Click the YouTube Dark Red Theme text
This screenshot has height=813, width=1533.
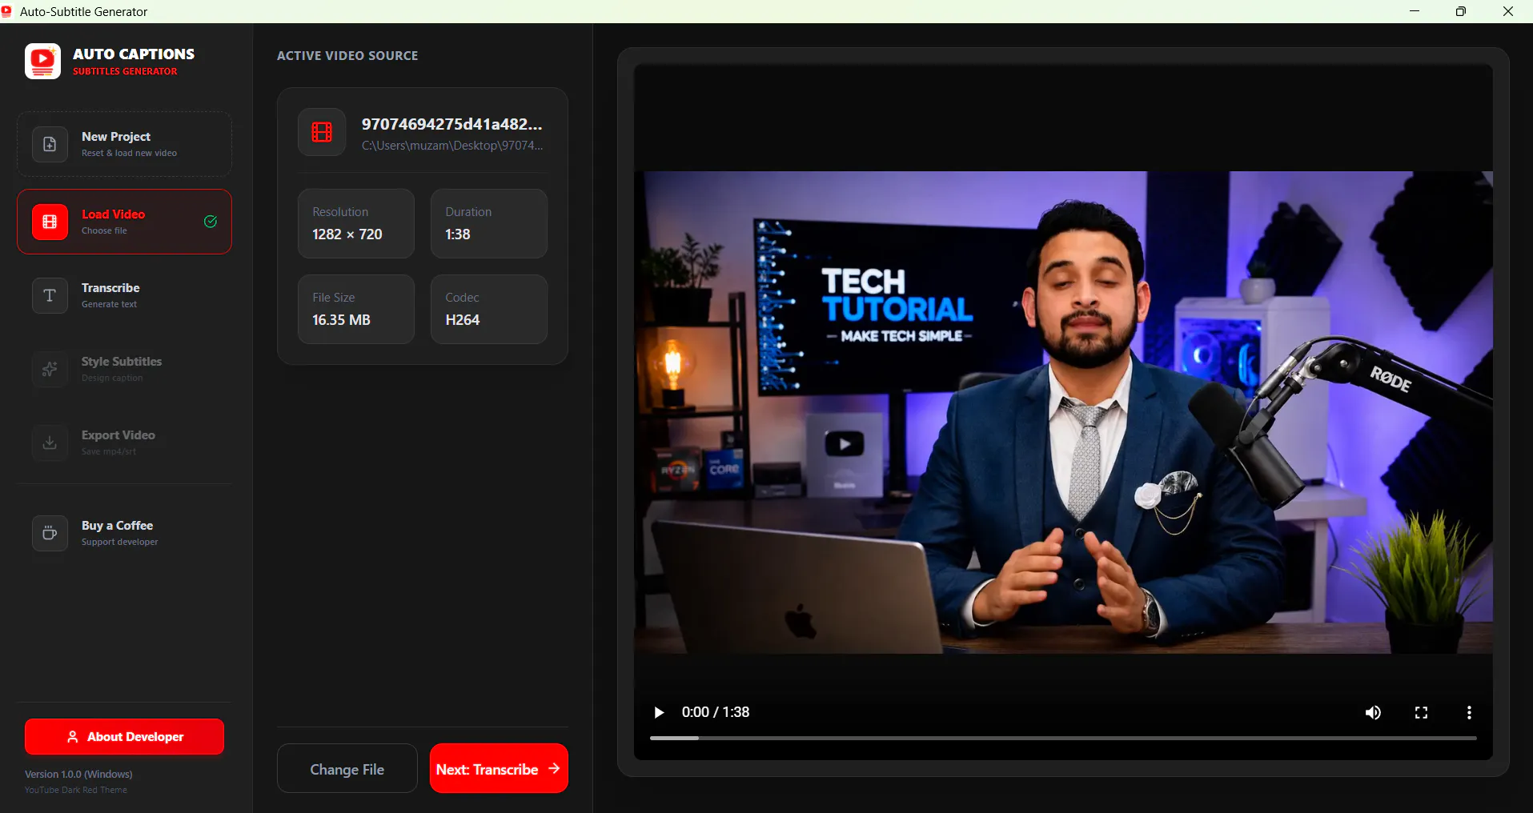76,790
